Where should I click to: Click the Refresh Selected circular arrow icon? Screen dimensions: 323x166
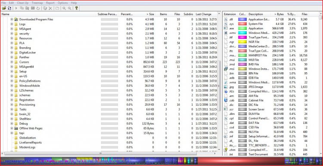(x=38, y=8)
